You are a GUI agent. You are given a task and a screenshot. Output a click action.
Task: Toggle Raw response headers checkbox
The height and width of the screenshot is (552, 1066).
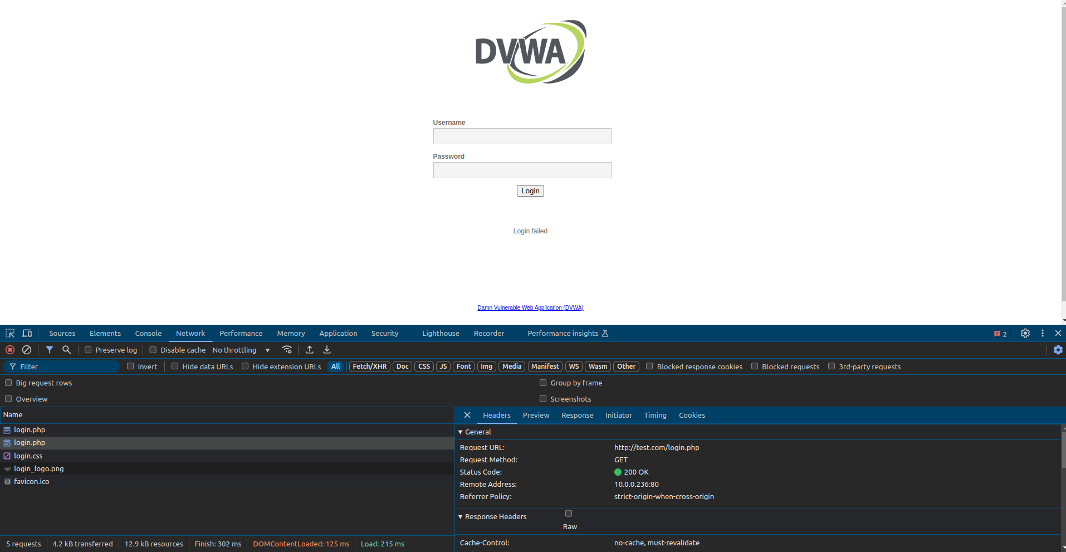569,514
